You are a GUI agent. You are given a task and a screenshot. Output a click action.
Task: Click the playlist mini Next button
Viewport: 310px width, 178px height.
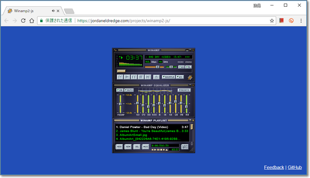[x=164, y=150]
